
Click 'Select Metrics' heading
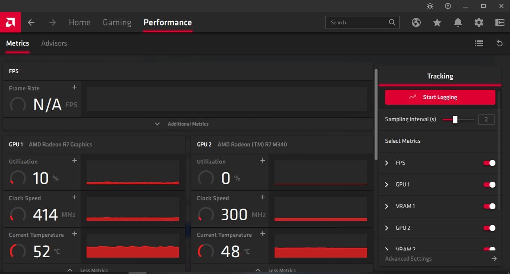tap(403, 141)
